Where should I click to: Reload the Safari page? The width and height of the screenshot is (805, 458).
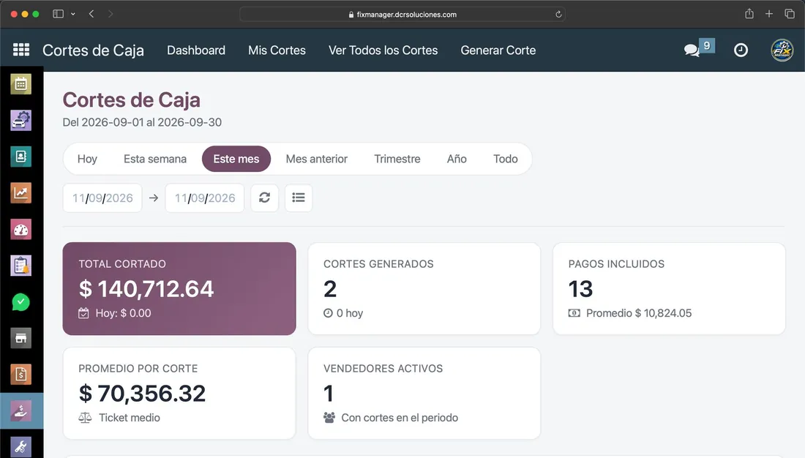point(558,15)
